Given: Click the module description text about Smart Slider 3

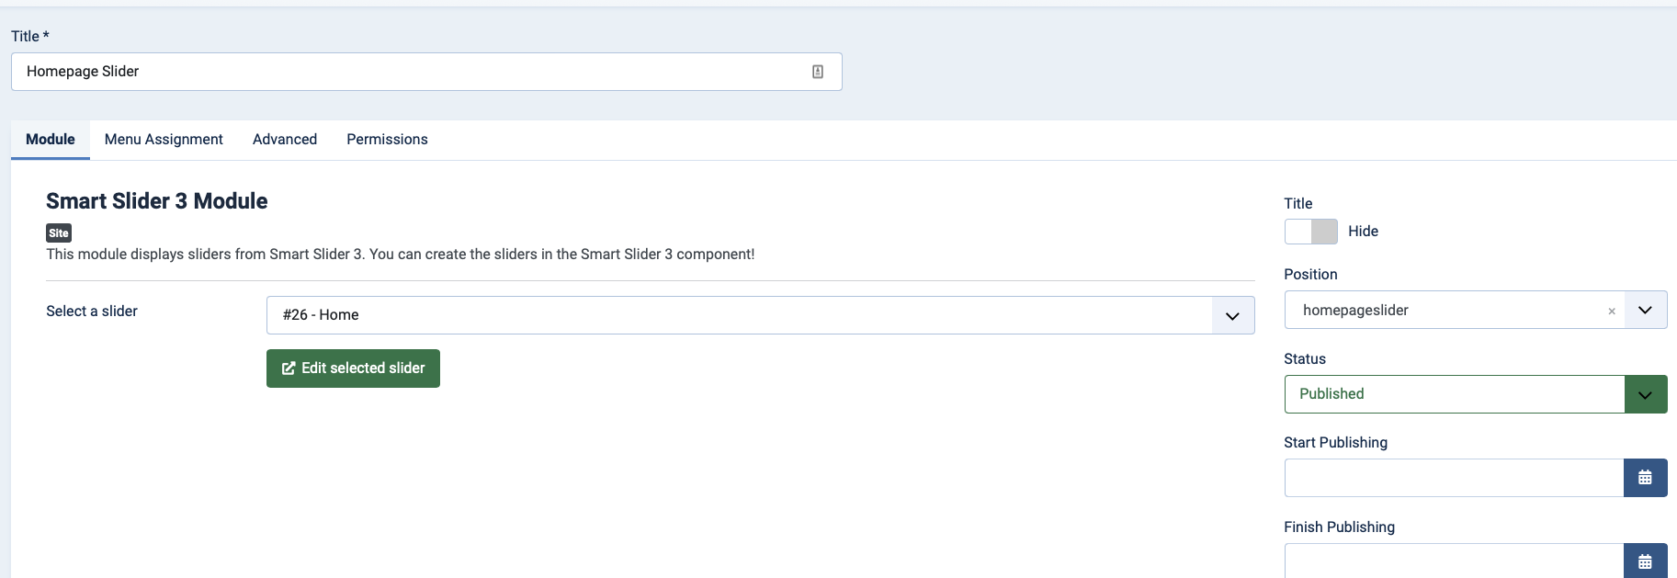Looking at the screenshot, I should [401, 255].
